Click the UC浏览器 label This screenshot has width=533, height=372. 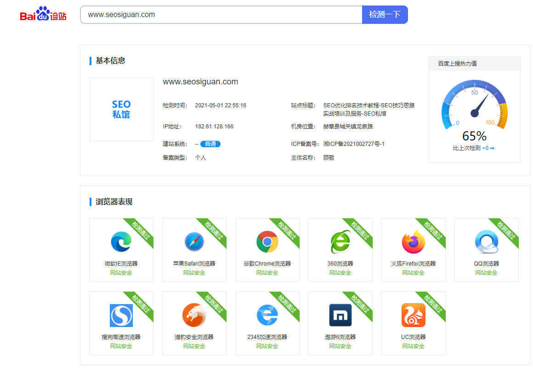[414, 337]
